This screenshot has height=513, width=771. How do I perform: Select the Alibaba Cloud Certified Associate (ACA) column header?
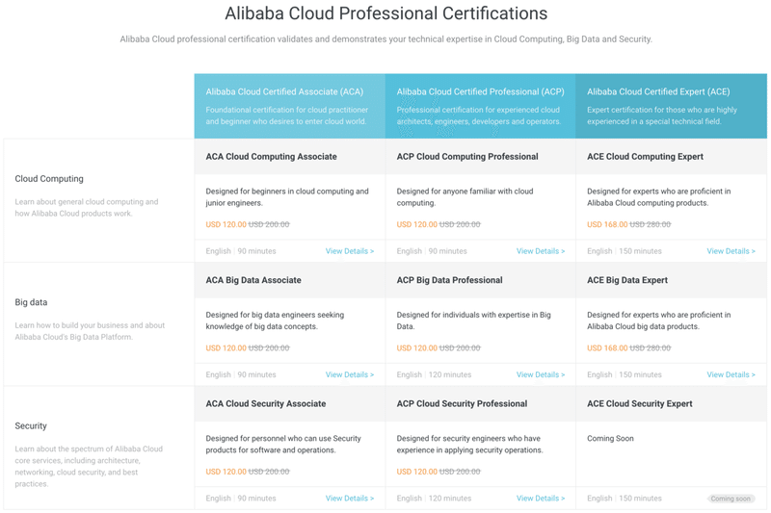click(284, 92)
